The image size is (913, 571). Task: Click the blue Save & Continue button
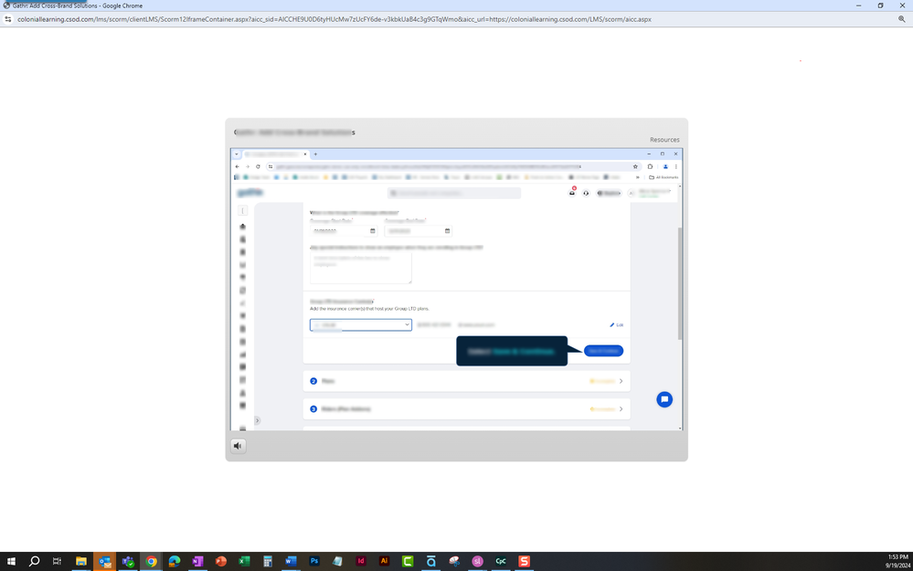pyautogui.click(x=603, y=351)
